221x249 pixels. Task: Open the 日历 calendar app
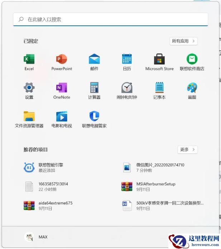point(127,62)
